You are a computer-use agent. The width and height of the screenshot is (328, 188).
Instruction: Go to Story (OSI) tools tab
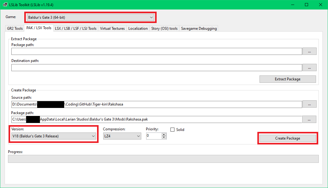click(x=164, y=29)
